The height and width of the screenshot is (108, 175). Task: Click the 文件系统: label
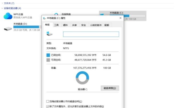pyautogui.click(x=51, y=48)
